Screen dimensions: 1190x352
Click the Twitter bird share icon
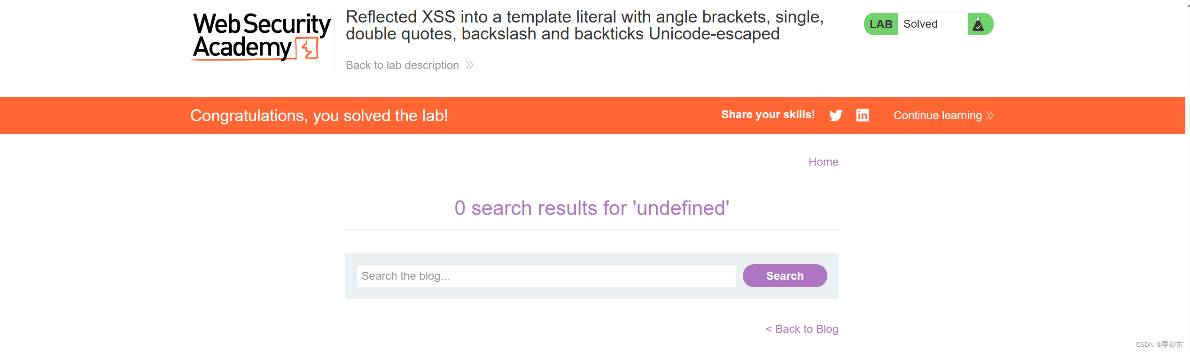836,115
